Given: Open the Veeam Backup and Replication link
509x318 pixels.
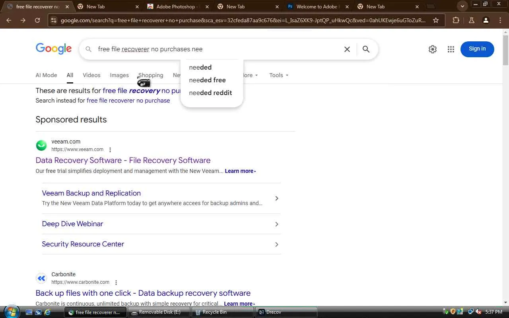Looking at the screenshot, I should coord(91,193).
